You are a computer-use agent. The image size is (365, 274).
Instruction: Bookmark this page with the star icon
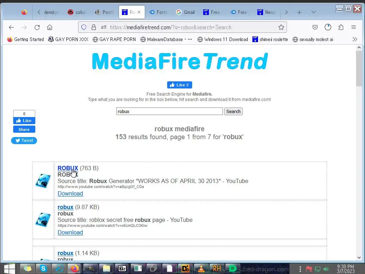tap(281, 27)
